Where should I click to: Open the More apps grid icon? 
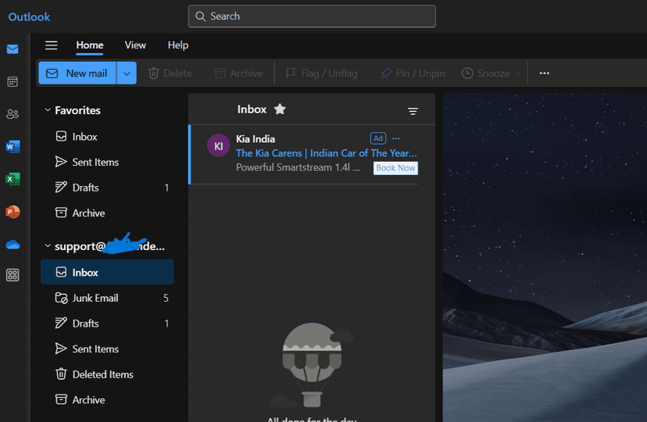[x=13, y=275]
